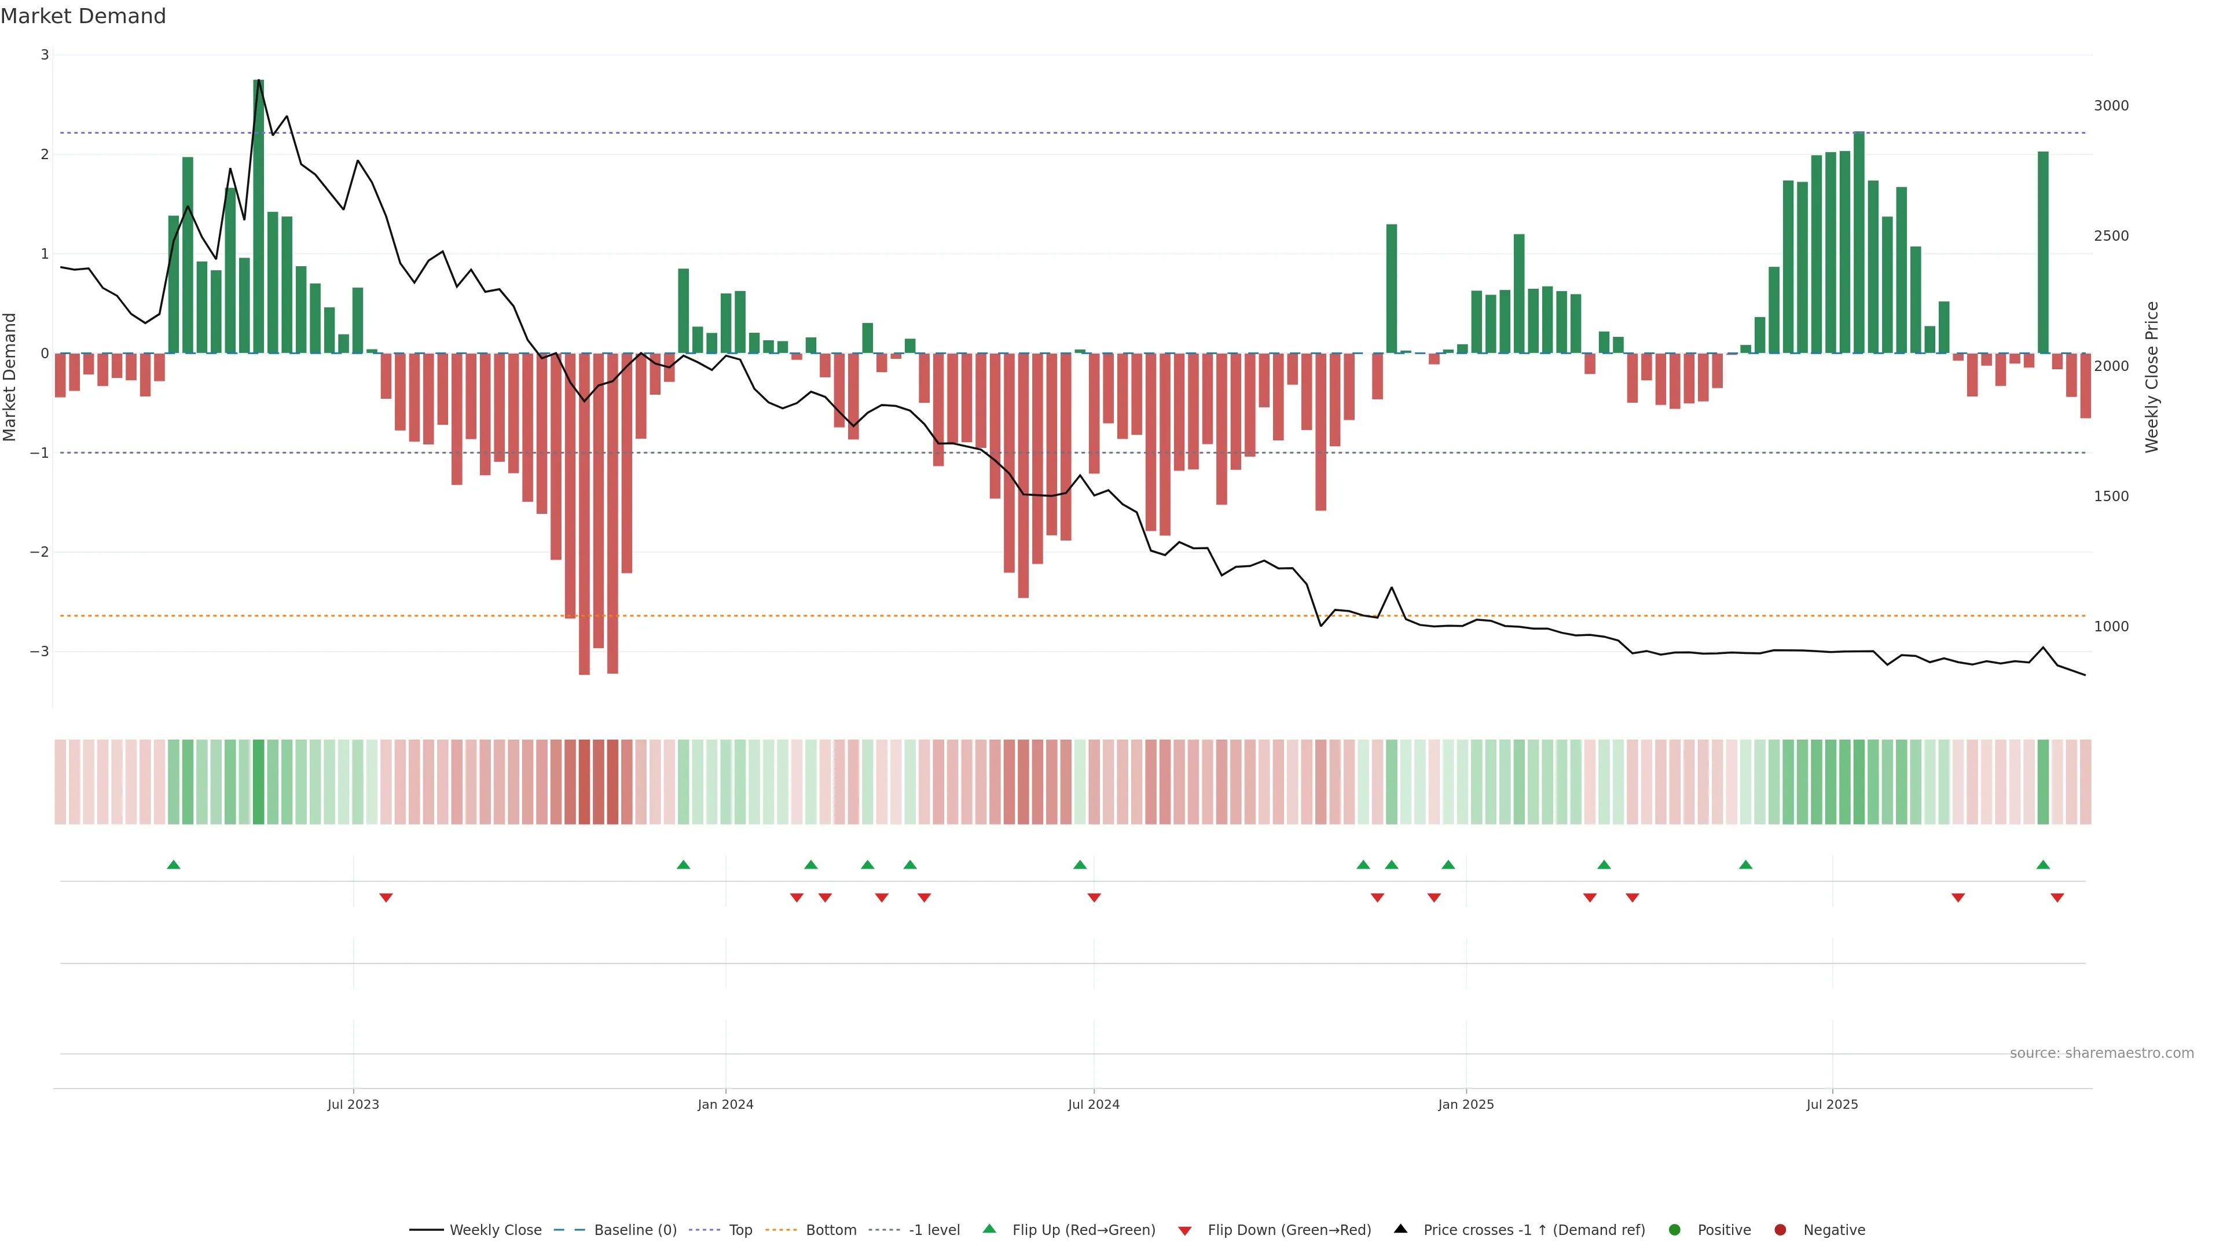Image resolution: width=2223 pixels, height=1250 pixels.
Task: Click the last red flip-down marker
Action: point(2057,898)
